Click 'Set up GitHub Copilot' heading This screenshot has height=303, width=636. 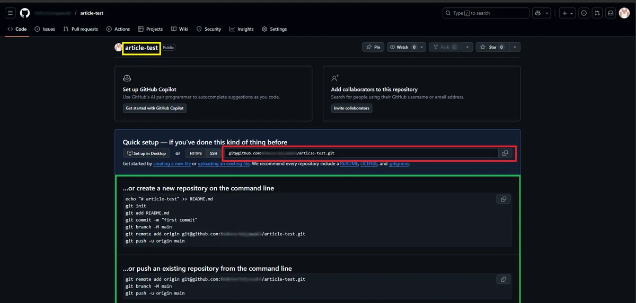[x=149, y=89]
